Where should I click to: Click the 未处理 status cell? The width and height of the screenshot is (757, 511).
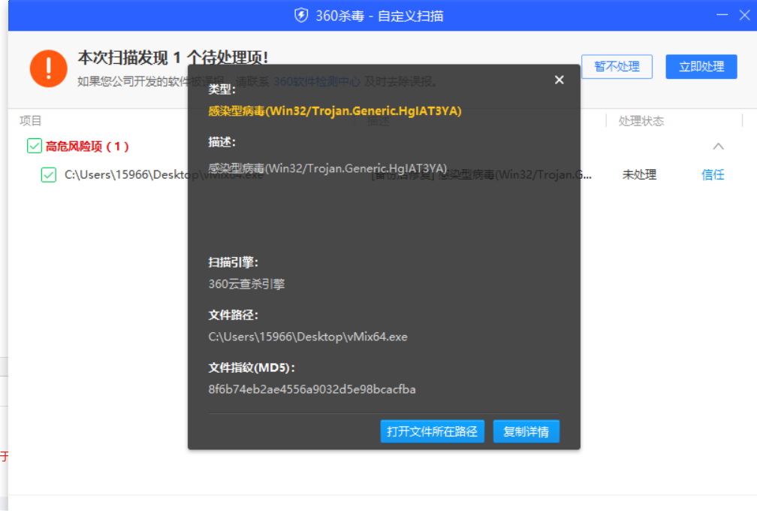(x=639, y=174)
